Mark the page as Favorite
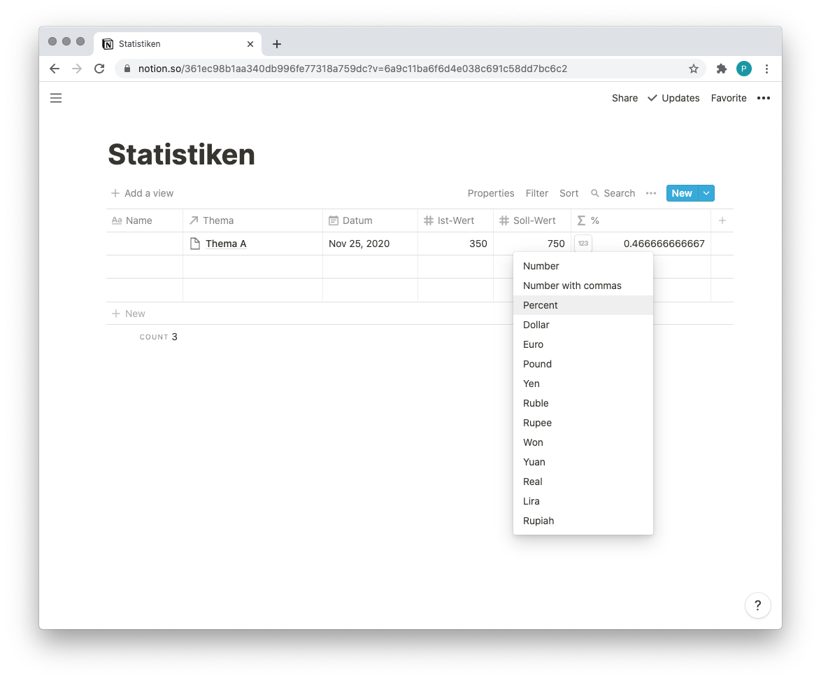 728,98
